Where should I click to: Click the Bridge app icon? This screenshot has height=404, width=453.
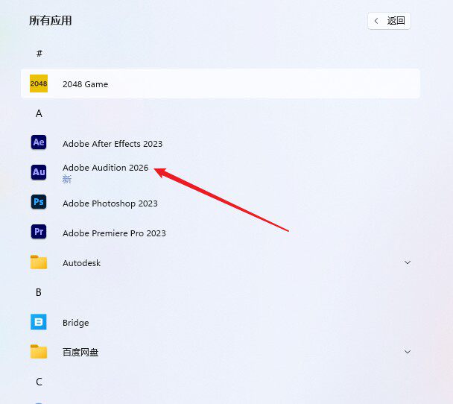tap(39, 322)
